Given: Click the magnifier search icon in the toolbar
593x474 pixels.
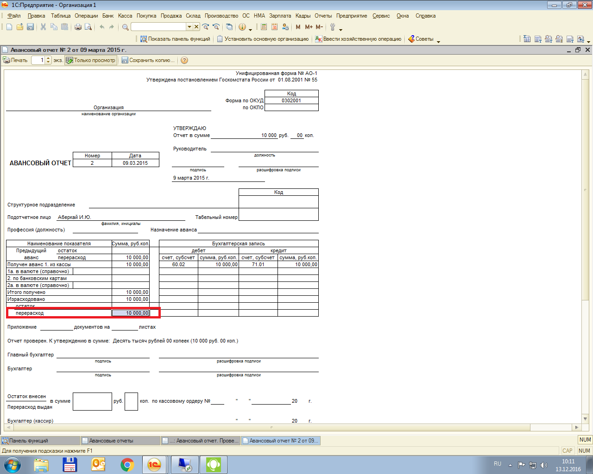Looking at the screenshot, I should point(125,27).
